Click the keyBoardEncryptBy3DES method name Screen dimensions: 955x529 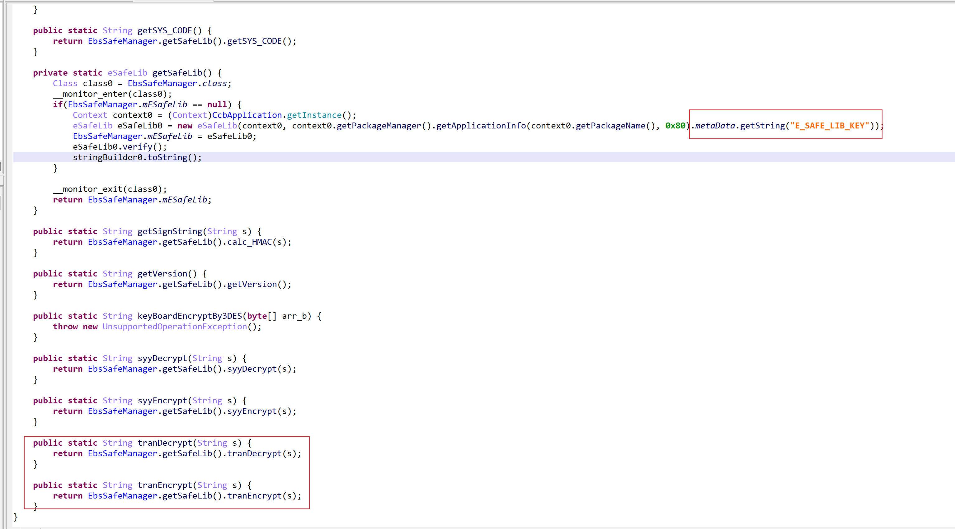[x=190, y=316]
